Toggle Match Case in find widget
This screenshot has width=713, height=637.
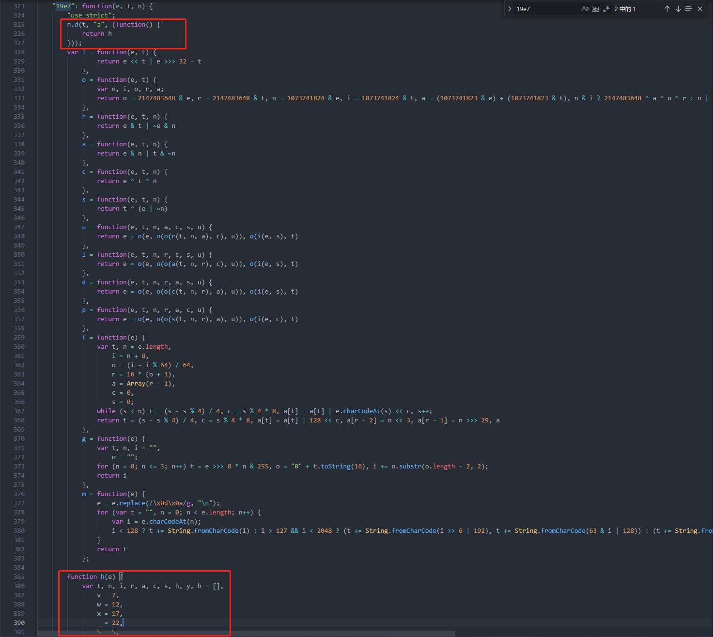[585, 9]
